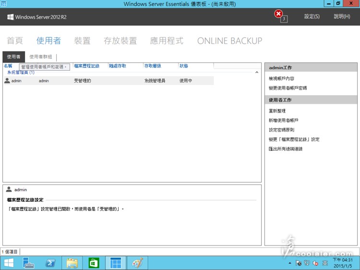
Task: Open PowerShell from the taskbar
Action: [50, 263]
